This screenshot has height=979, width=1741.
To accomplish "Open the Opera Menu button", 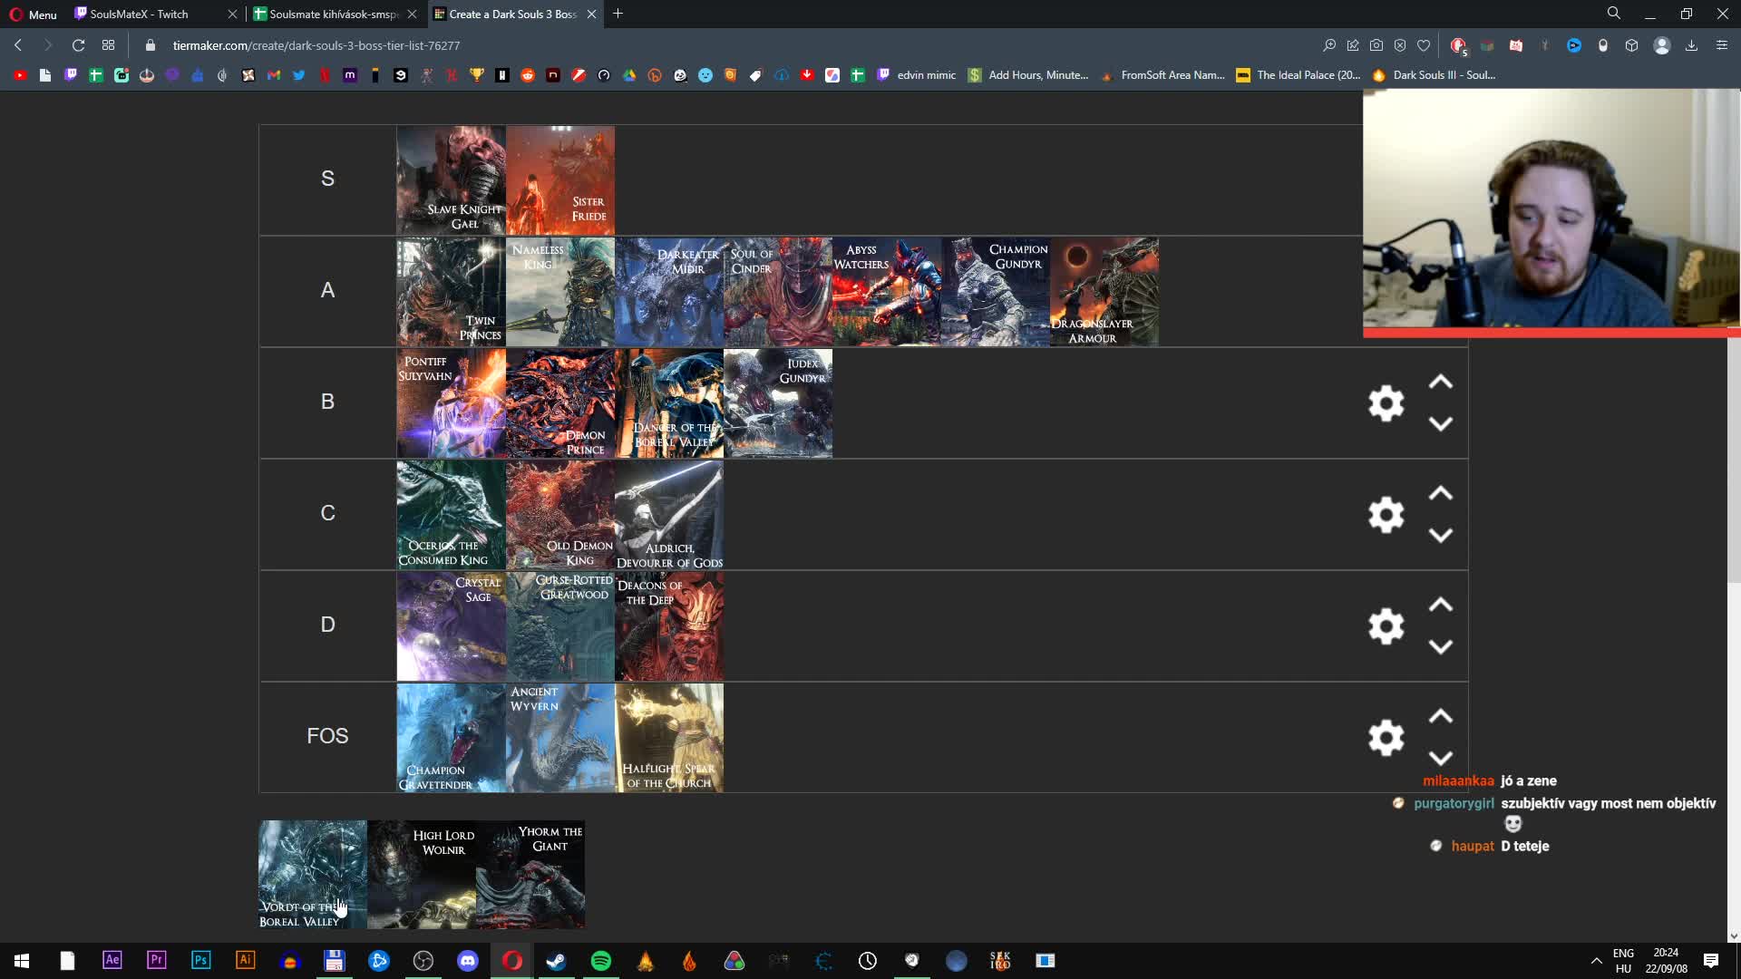I will [x=34, y=14].
